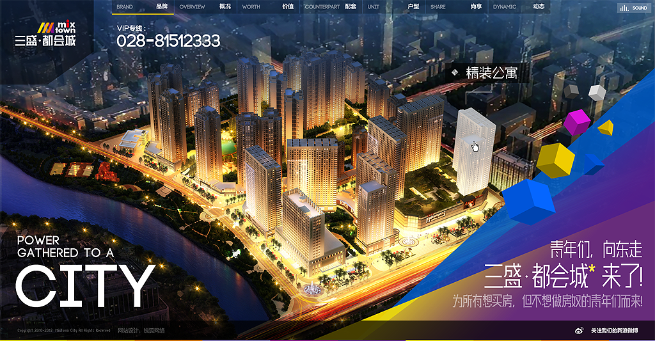655x341 pixels.
Task: Click the diamond icon beside 精装公寓
Action: (x=455, y=72)
